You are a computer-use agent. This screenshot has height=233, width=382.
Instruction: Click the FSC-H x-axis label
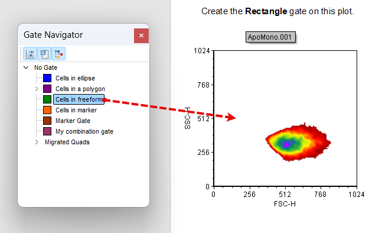coord(285,203)
